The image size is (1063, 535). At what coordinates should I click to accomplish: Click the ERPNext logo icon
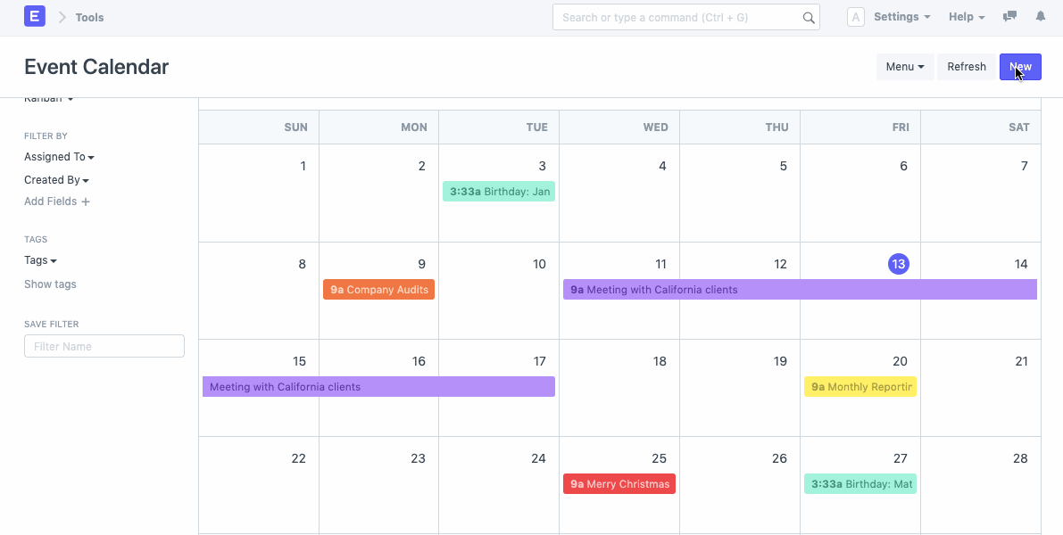34,17
